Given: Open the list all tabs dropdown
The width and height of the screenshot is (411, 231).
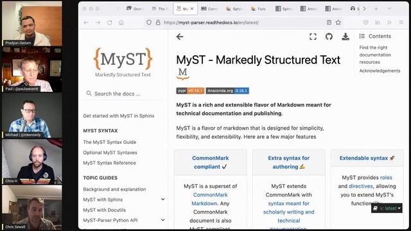Looking at the screenshot, I should click(389, 8).
